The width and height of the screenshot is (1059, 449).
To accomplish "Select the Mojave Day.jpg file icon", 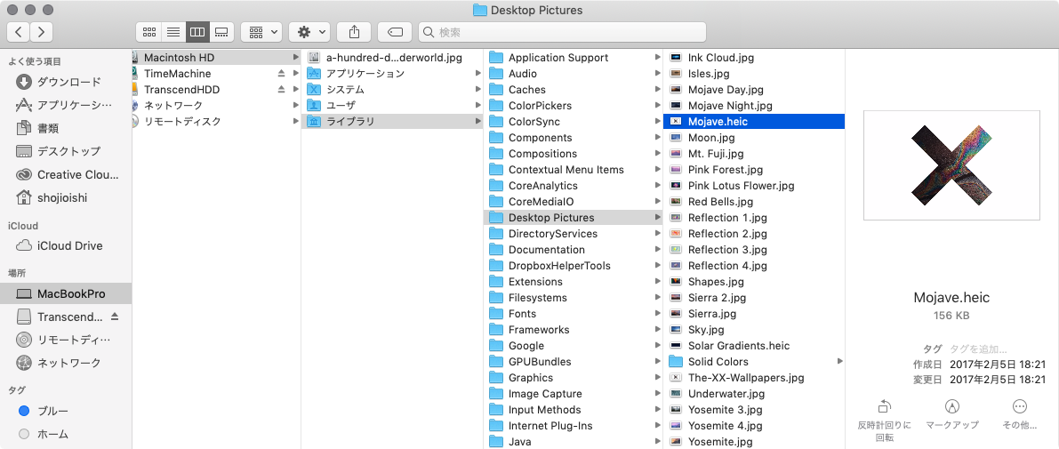I will [x=676, y=90].
